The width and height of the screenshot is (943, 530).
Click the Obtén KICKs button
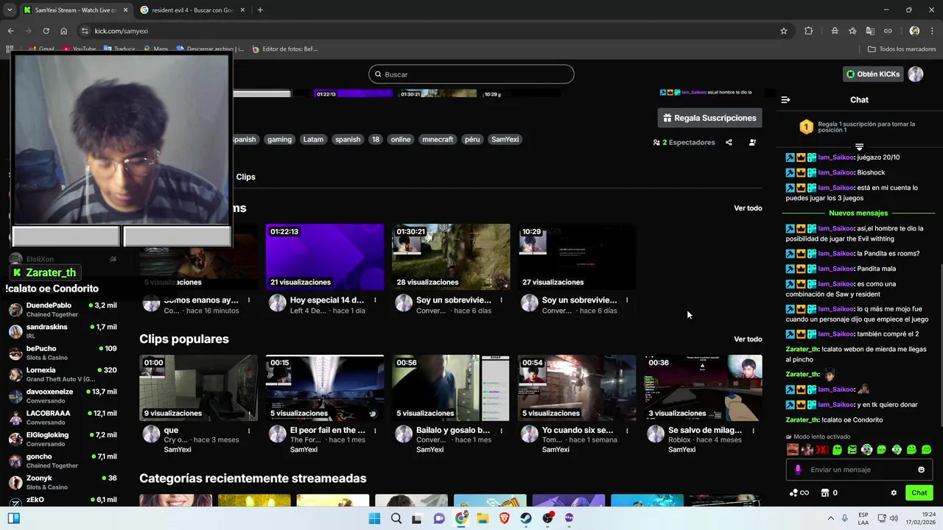(x=873, y=74)
